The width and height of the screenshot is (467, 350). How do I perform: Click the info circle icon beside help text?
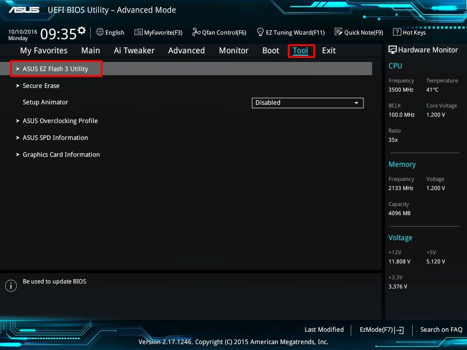coord(11,286)
